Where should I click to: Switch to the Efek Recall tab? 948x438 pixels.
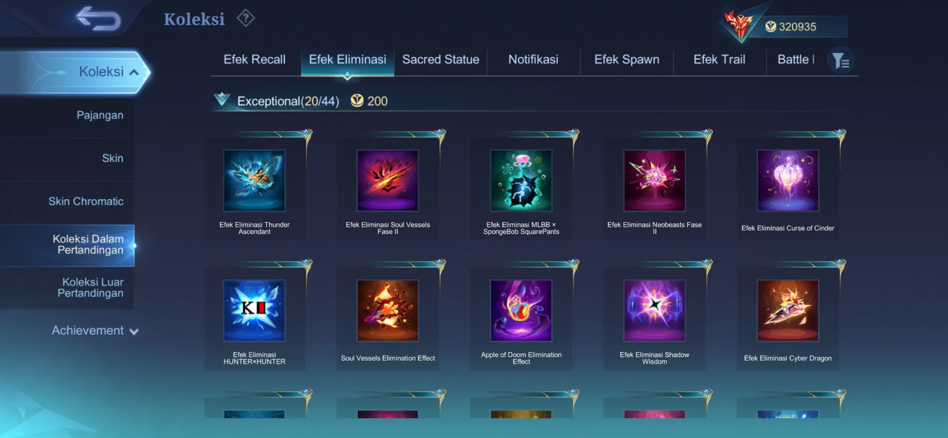[x=254, y=60]
